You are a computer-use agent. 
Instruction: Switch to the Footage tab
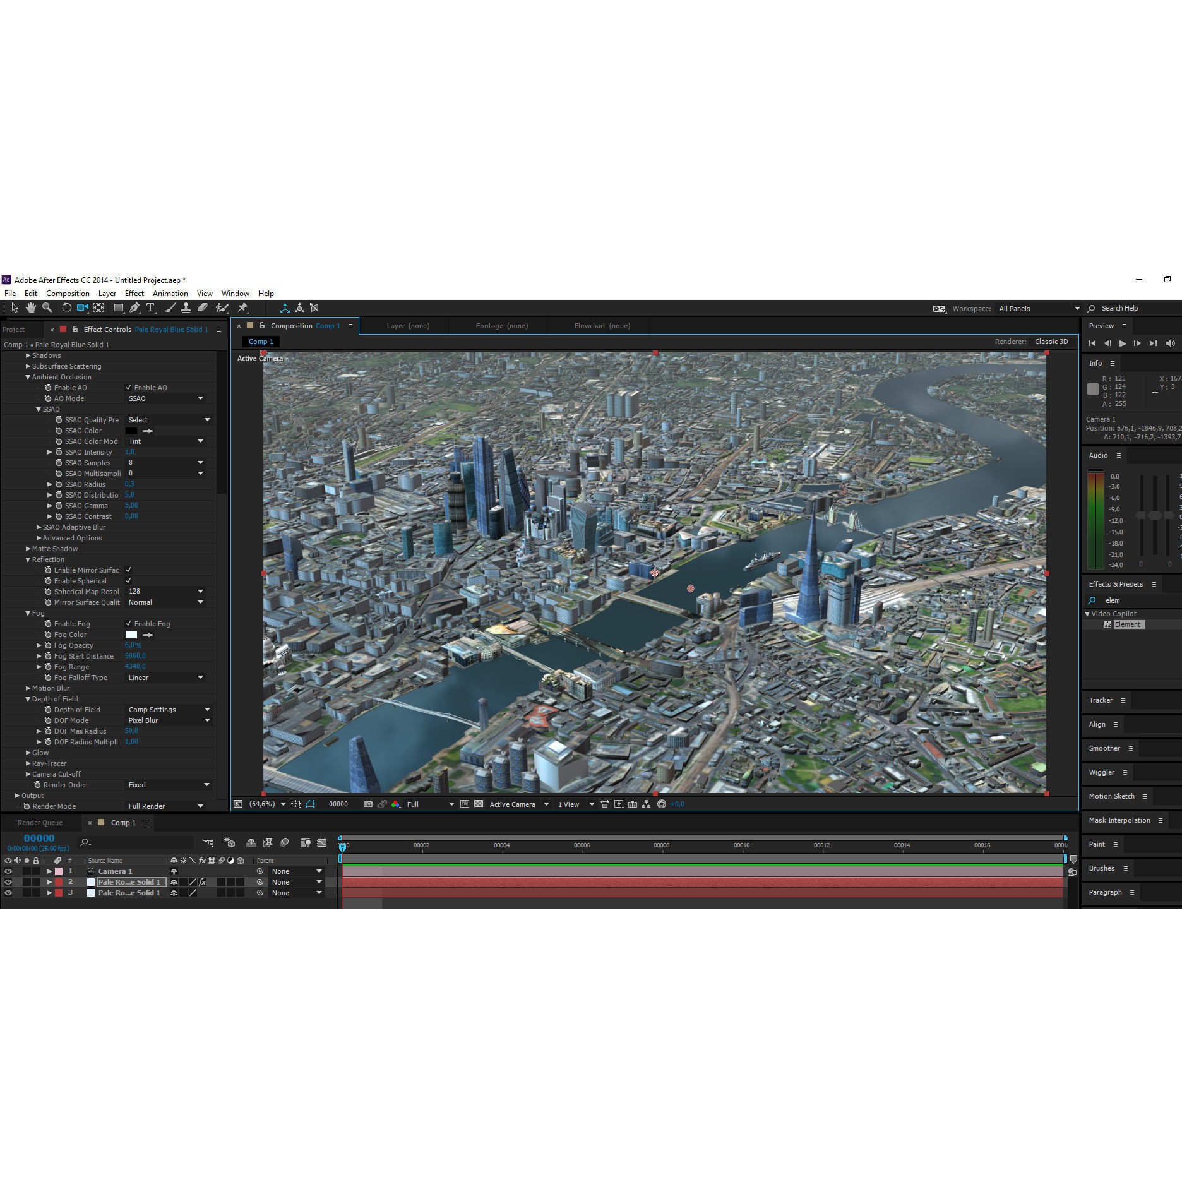click(x=501, y=326)
